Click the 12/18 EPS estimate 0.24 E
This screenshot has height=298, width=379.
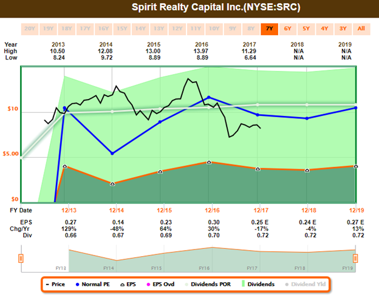(307, 222)
